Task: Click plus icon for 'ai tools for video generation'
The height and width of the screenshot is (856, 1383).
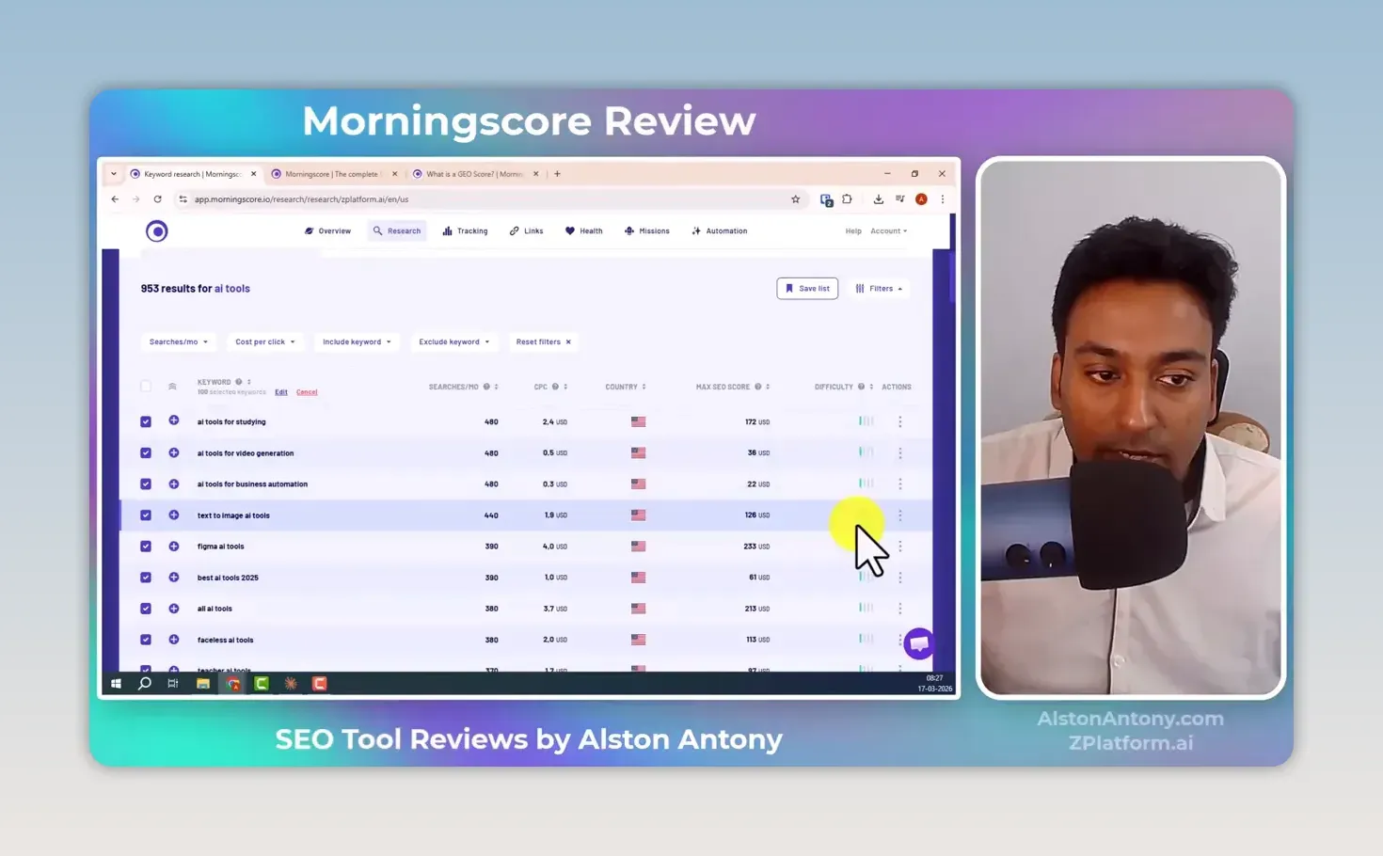Action: coord(174,452)
